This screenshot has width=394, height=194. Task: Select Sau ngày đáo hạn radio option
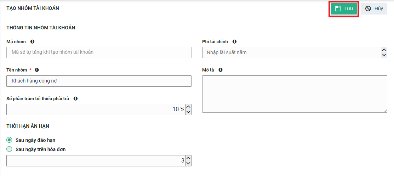pyautogui.click(x=9, y=140)
